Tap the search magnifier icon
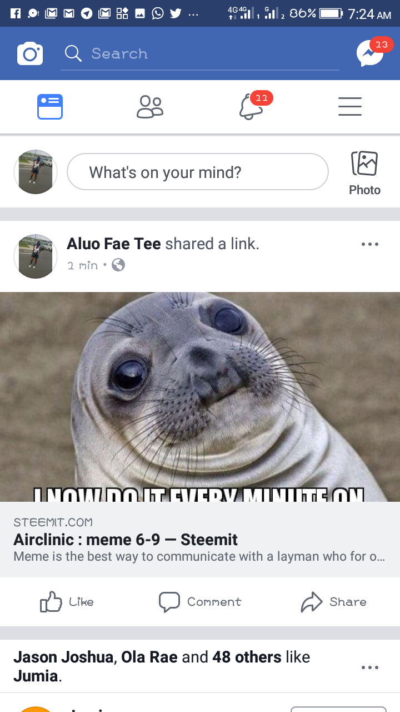Image resolution: width=400 pixels, height=712 pixels. click(x=73, y=53)
